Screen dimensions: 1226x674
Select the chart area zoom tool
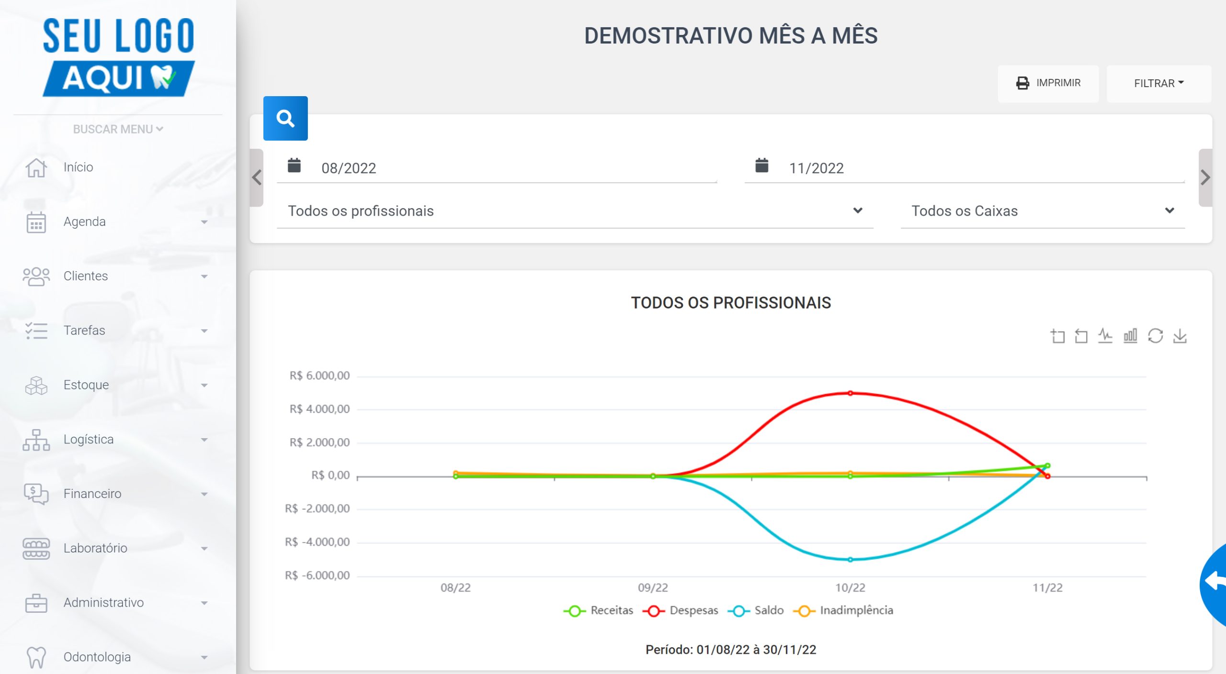pyautogui.click(x=1057, y=336)
